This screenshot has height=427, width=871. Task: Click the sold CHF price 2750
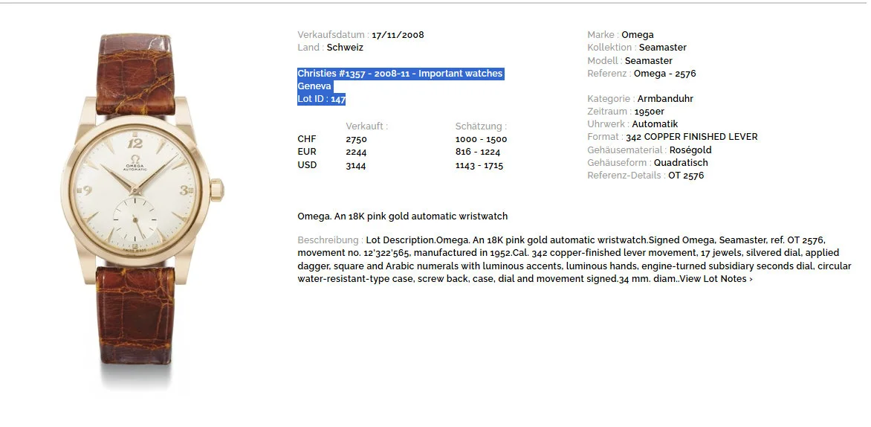(x=356, y=139)
